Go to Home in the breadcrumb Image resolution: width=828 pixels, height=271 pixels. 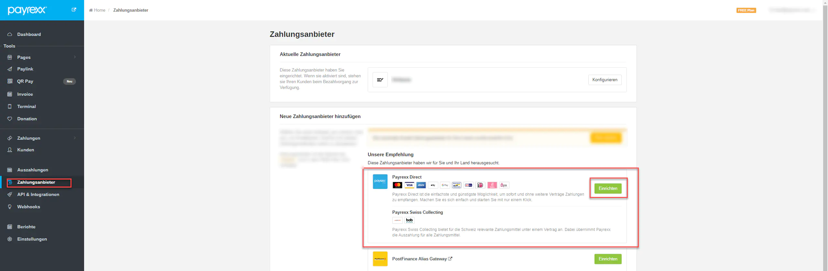99,10
